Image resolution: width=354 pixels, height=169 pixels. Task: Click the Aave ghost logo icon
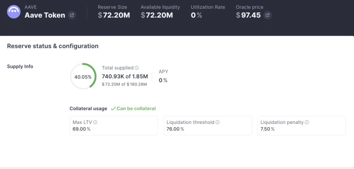pyautogui.click(x=14, y=11)
